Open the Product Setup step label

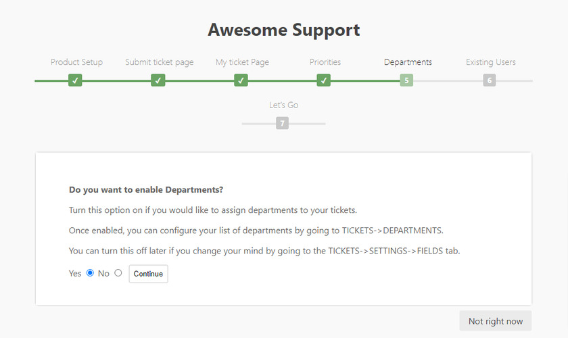[76, 62]
